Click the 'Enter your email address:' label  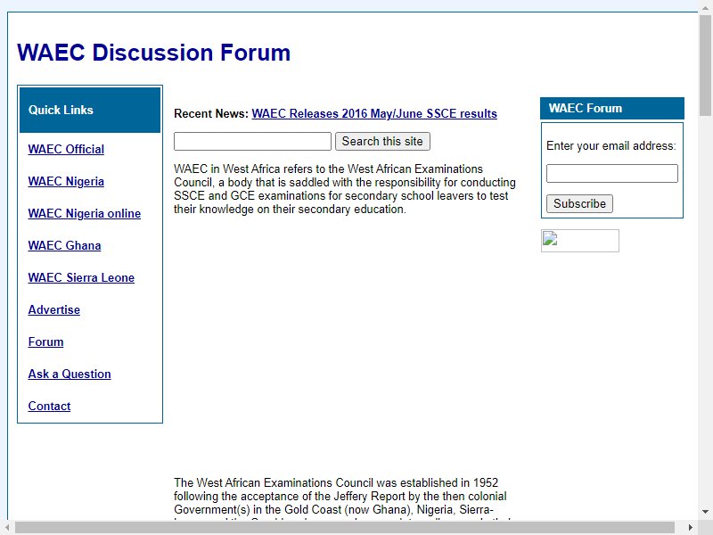(611, 146)
